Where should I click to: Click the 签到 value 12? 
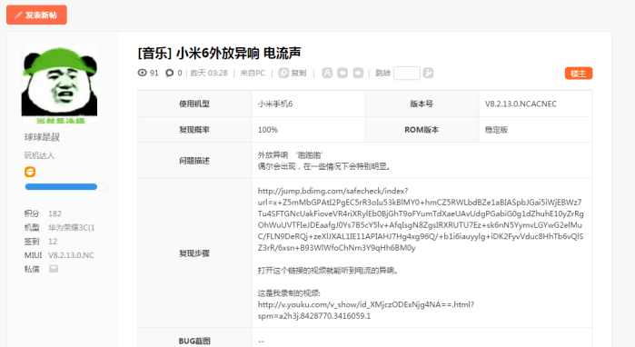pyautogui.click(x=53, y=242)
